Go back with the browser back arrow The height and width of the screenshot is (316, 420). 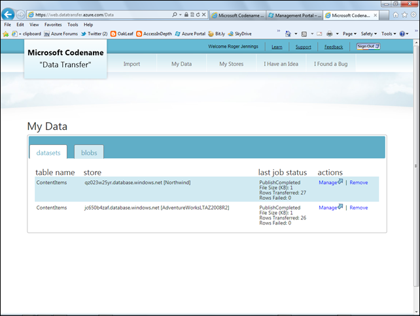(x=8, y=14)
